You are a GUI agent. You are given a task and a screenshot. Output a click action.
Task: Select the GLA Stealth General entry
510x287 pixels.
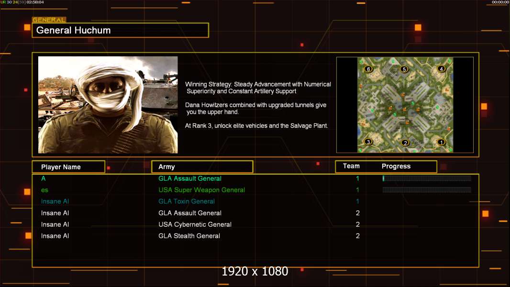[189, 236]
